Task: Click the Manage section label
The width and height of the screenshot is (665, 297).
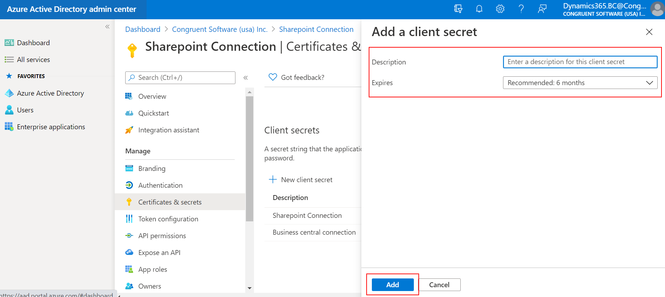Action: (138, 151)
